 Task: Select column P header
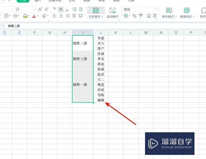click(191, 32)
